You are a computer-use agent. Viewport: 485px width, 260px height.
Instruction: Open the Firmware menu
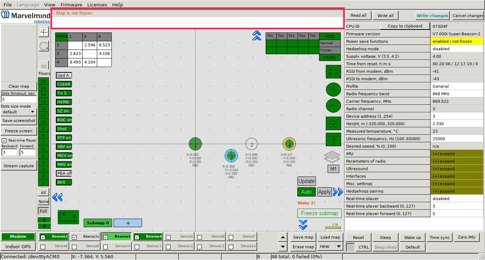(71, 5)
